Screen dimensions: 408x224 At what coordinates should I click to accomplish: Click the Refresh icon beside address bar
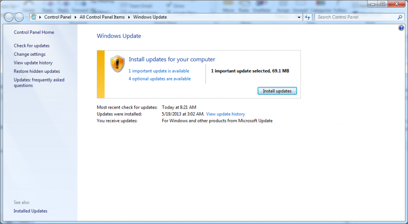point(308,17)
